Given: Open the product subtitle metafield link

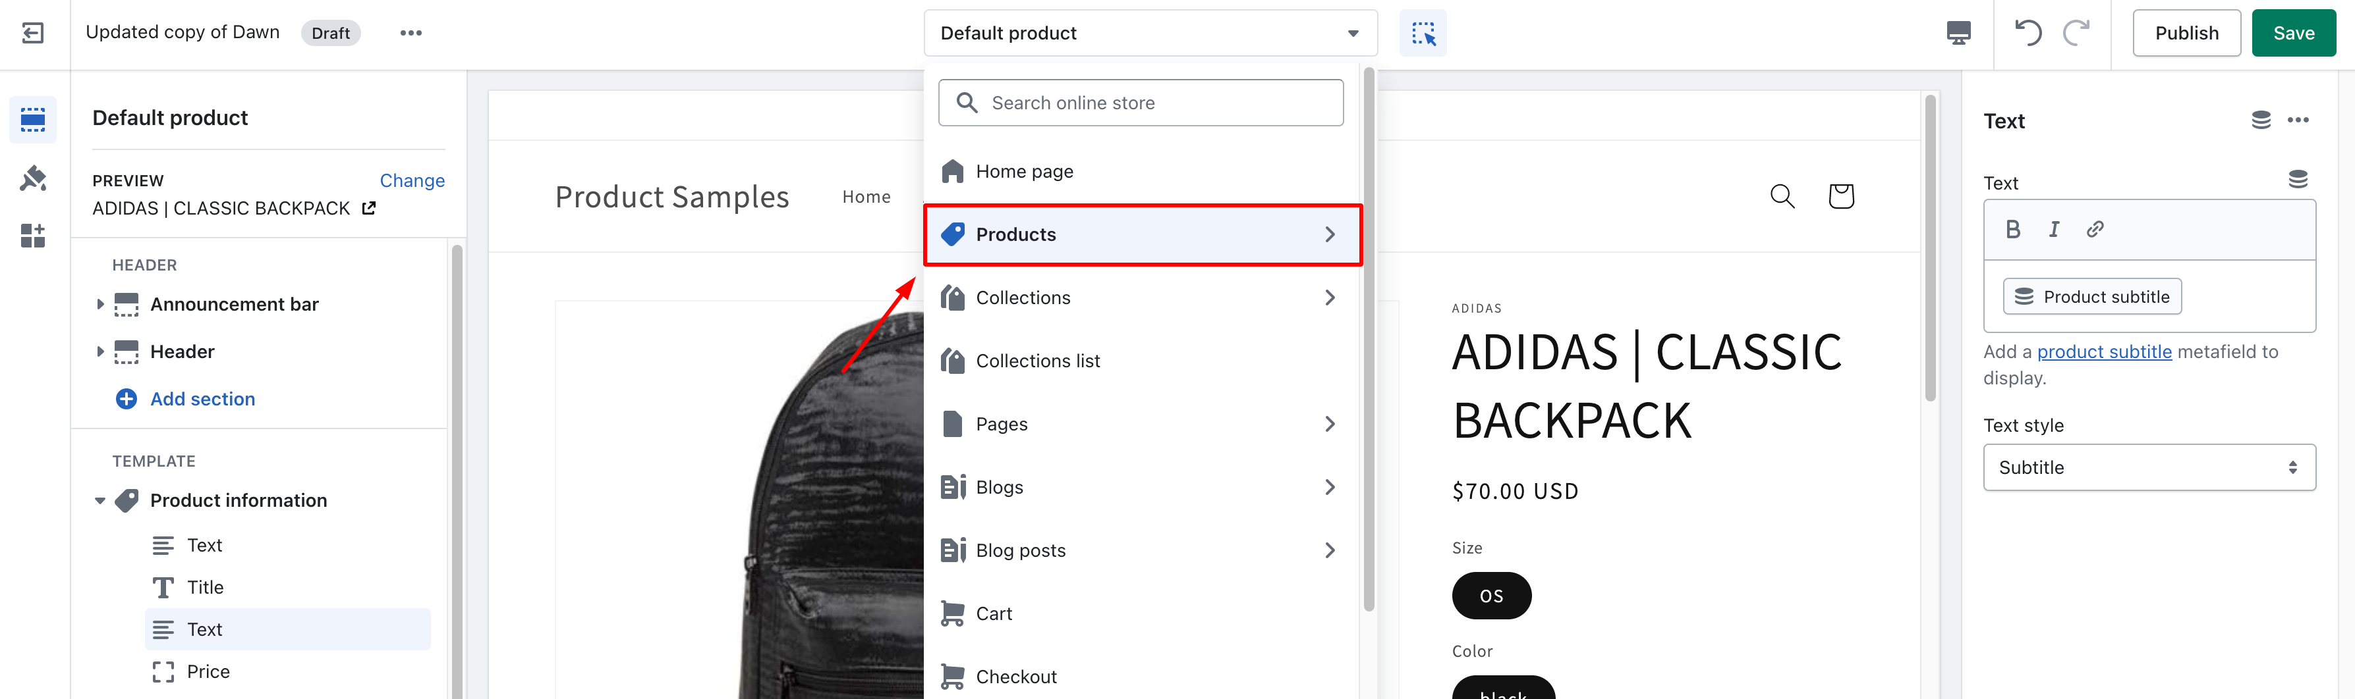Looking at the screenshot, I should [x=2103, y=351].
